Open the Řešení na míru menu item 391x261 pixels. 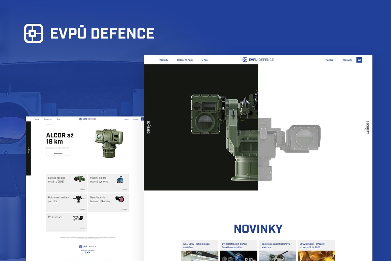click(x=185, y=60)
